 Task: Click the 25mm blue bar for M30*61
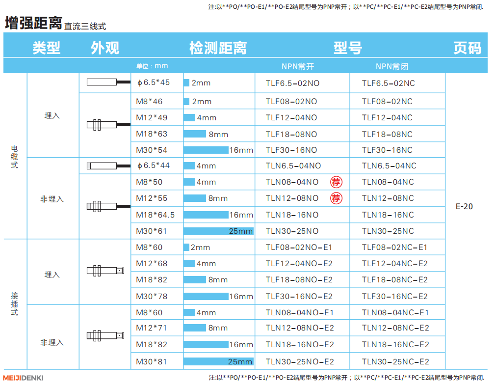[218, 231]
